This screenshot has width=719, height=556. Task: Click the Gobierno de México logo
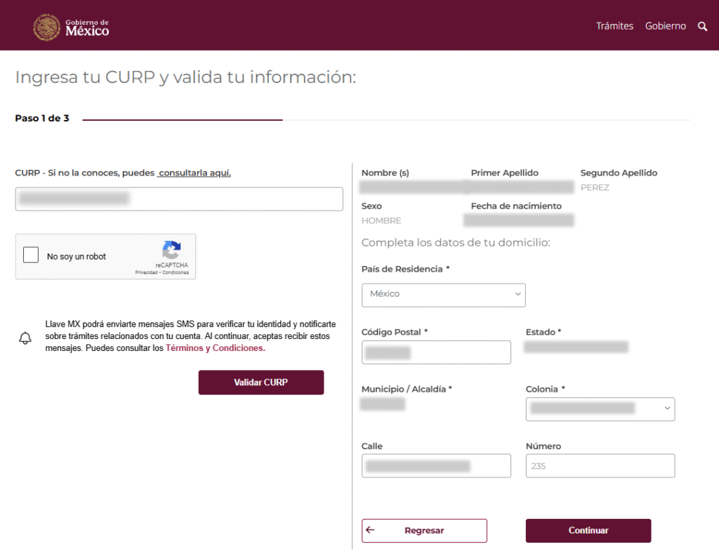(71, 27)
